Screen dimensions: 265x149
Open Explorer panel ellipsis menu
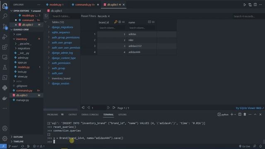coord(39,5)
